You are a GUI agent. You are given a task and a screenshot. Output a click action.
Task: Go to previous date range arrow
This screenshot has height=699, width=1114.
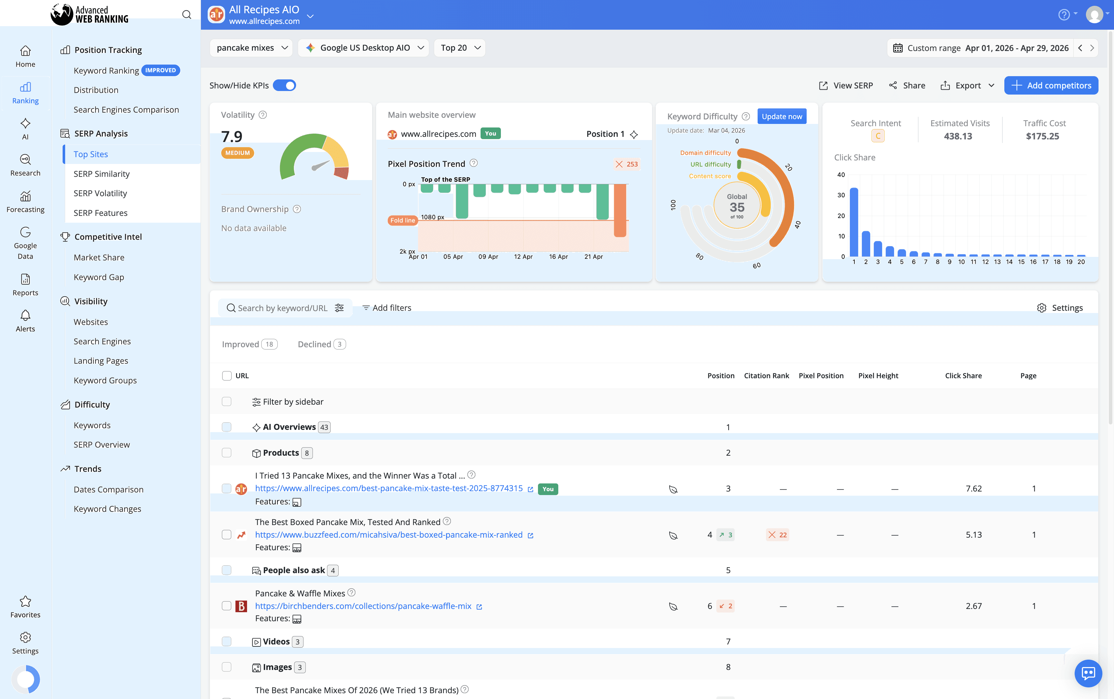click(1080, 48)
